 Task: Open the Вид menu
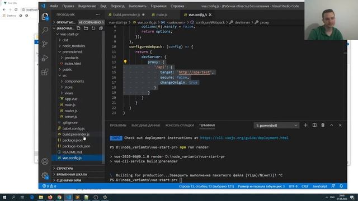point(103,6)
